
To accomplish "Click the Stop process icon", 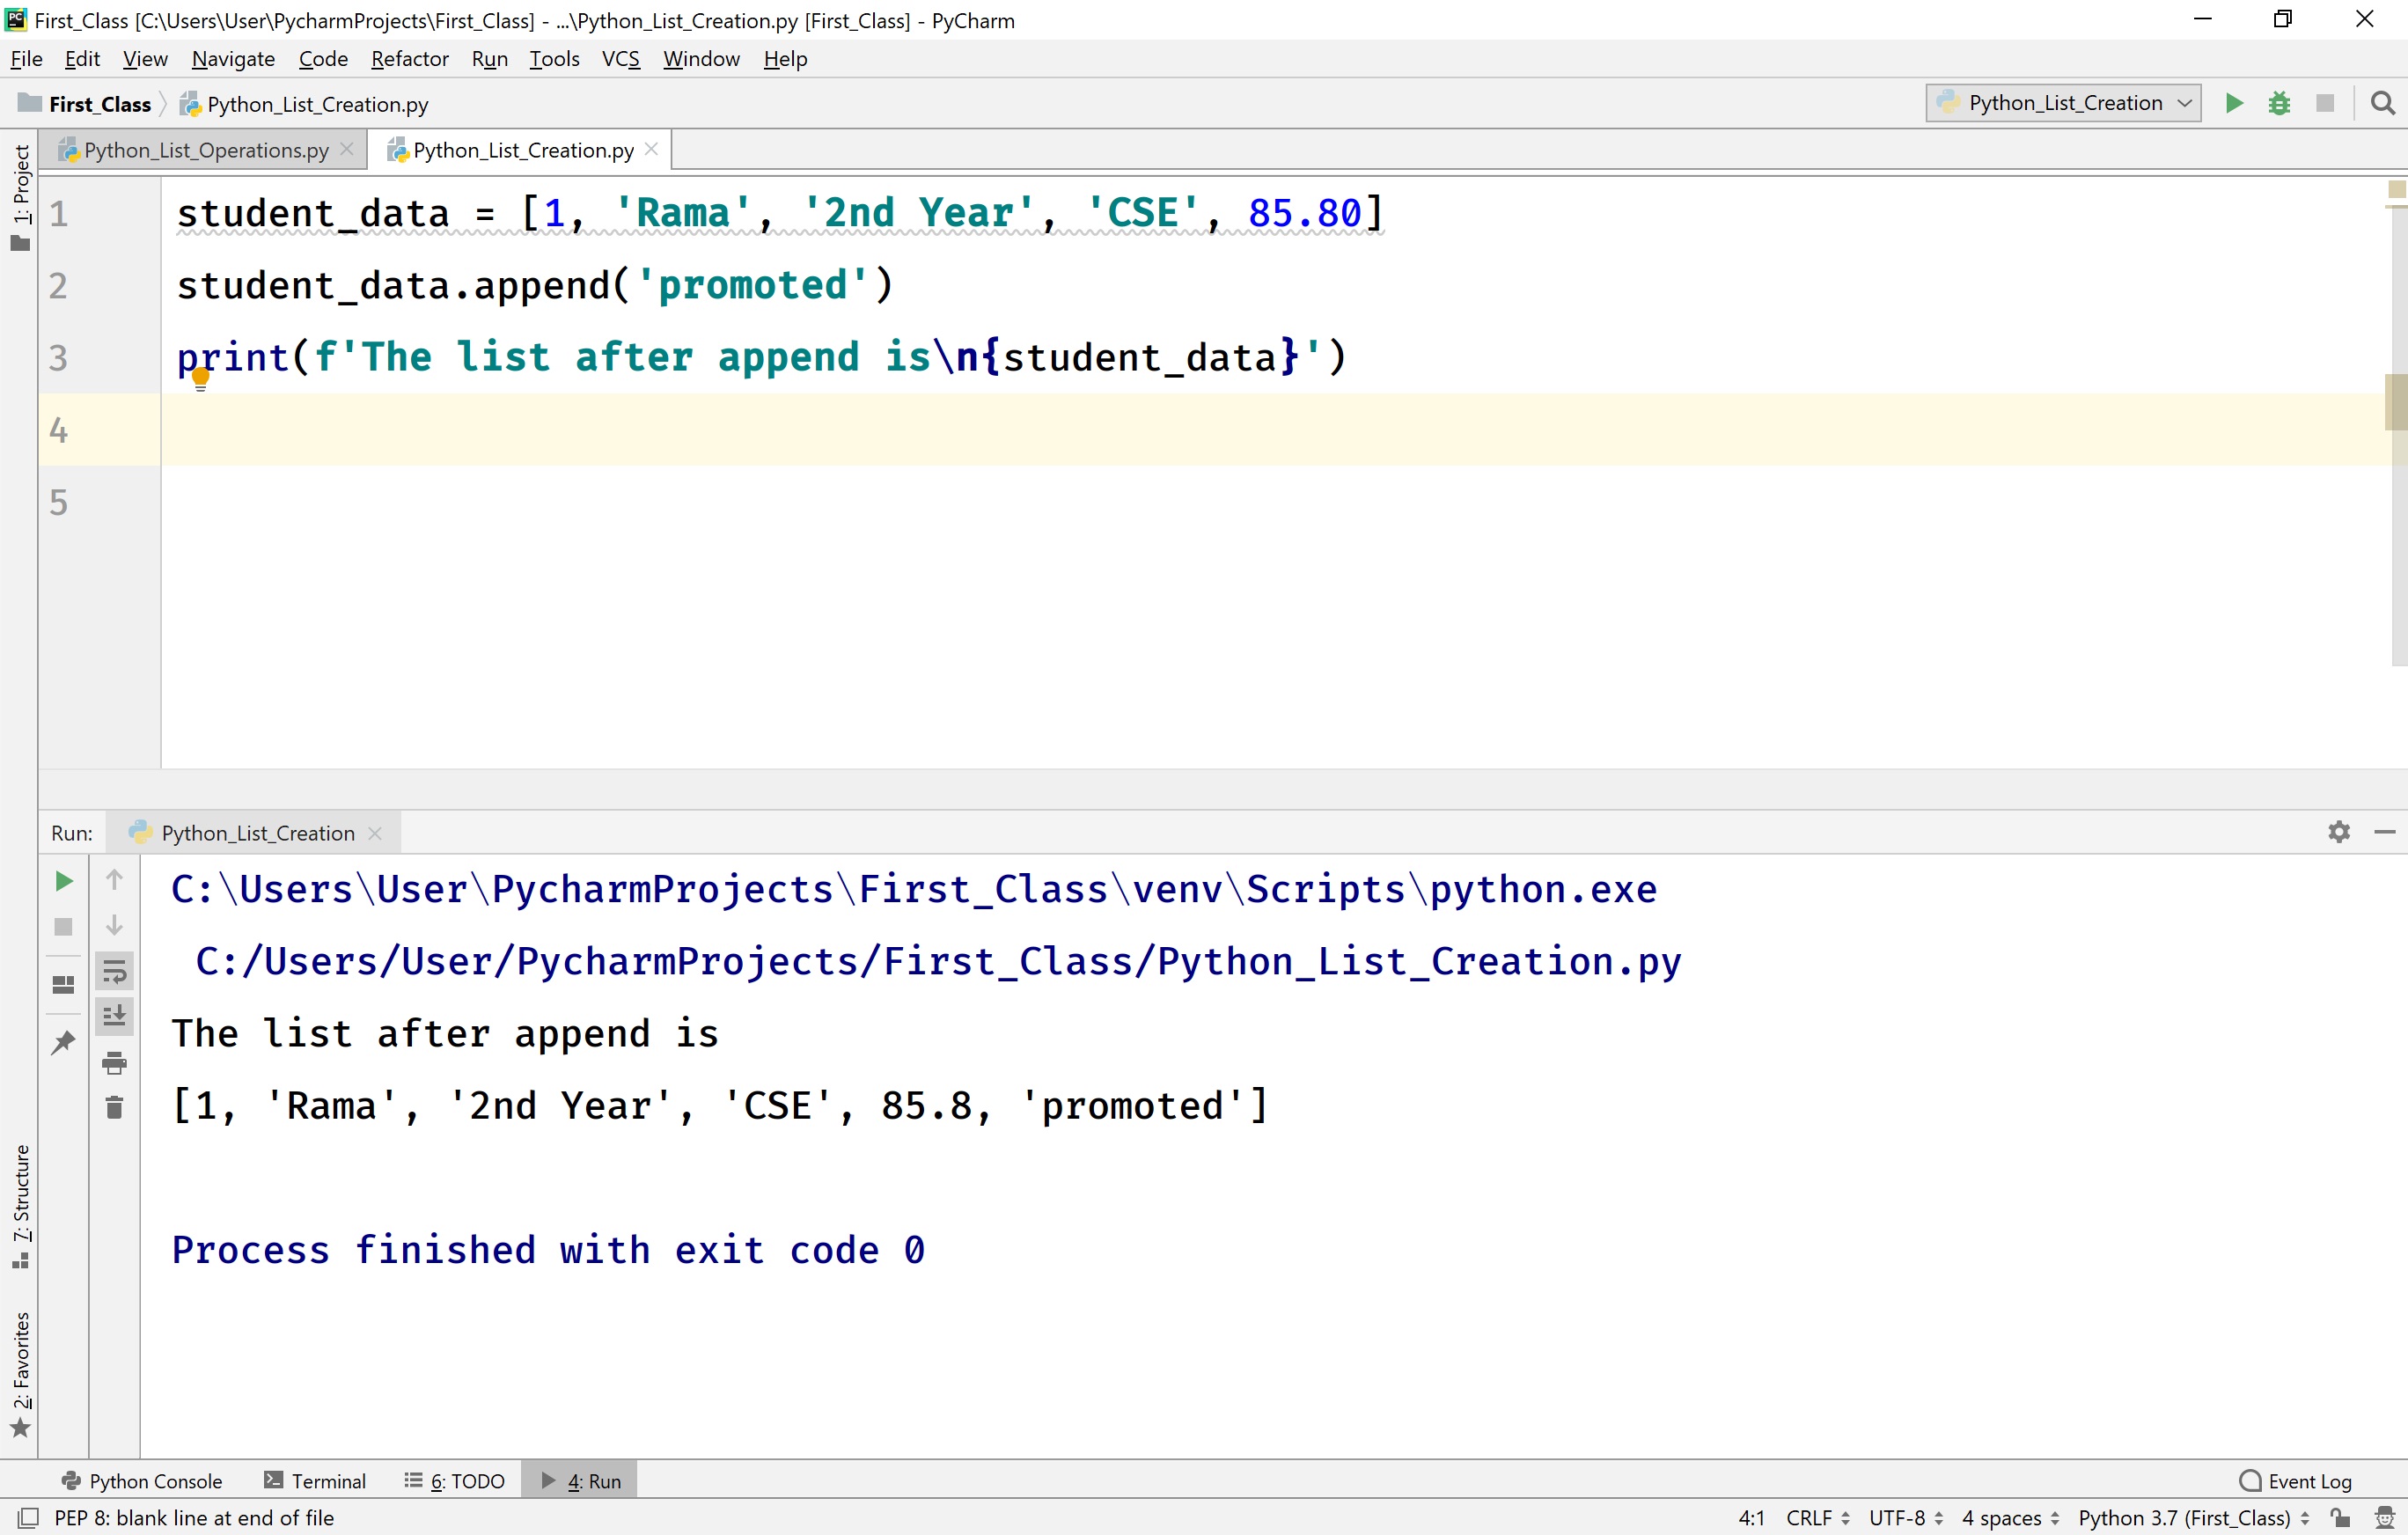I will (63, 927).
